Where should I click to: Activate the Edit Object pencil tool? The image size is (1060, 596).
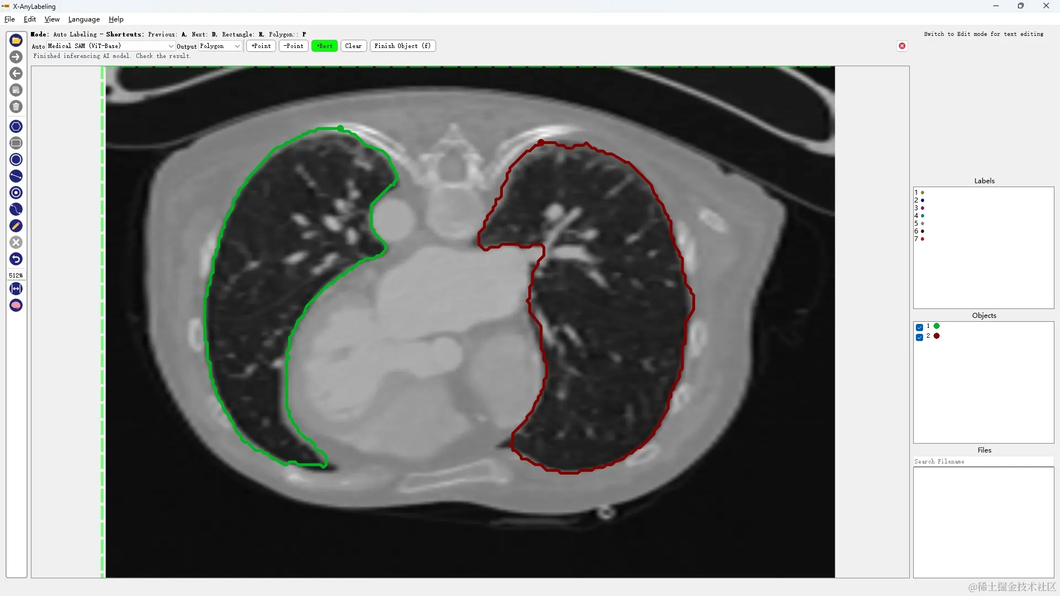click(16, 226)
